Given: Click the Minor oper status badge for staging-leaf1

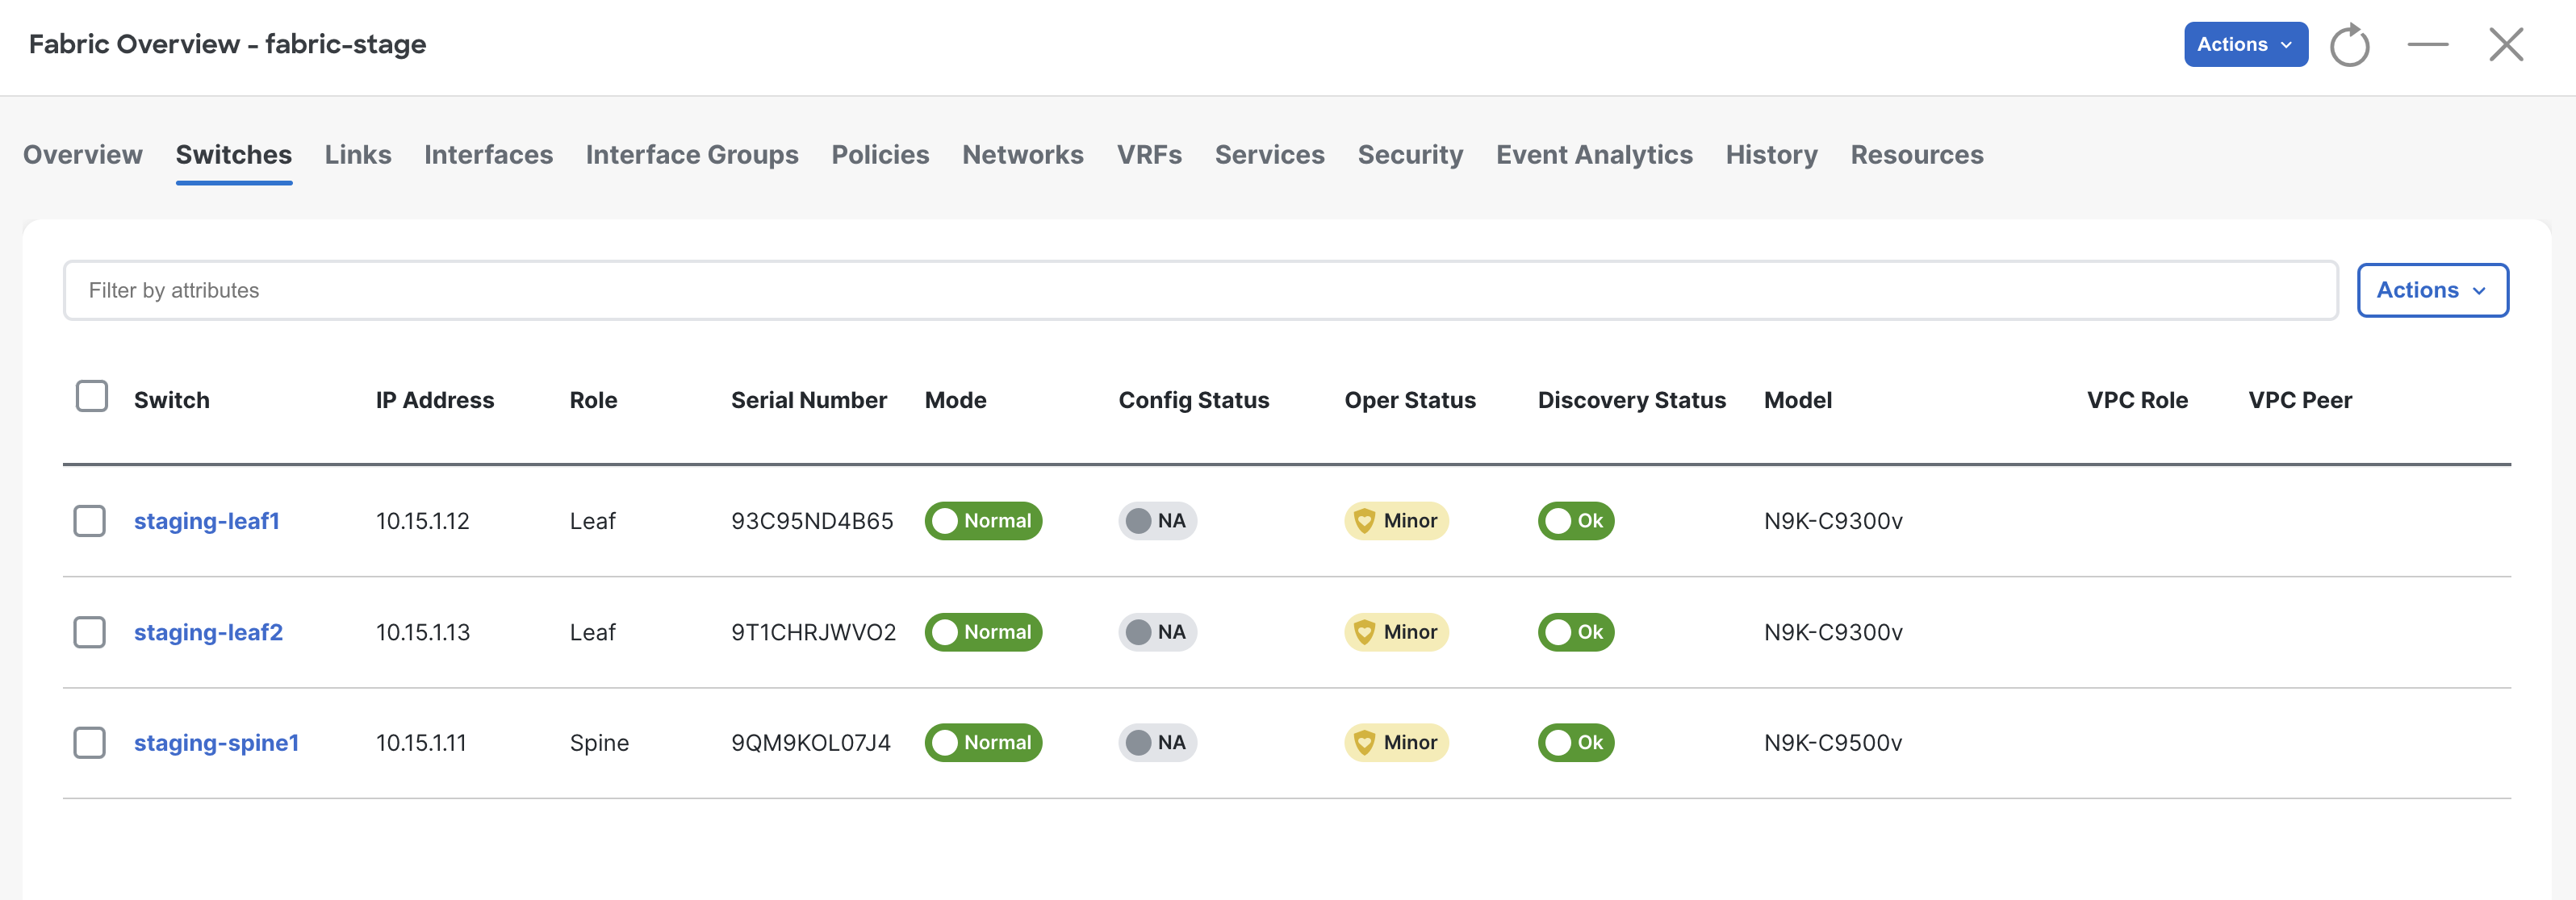Looking at the screenshot, I should click(1396, 522).
